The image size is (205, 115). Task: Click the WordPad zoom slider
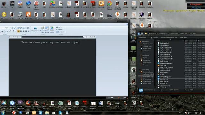pyautogui.click(x=119, y=97)
